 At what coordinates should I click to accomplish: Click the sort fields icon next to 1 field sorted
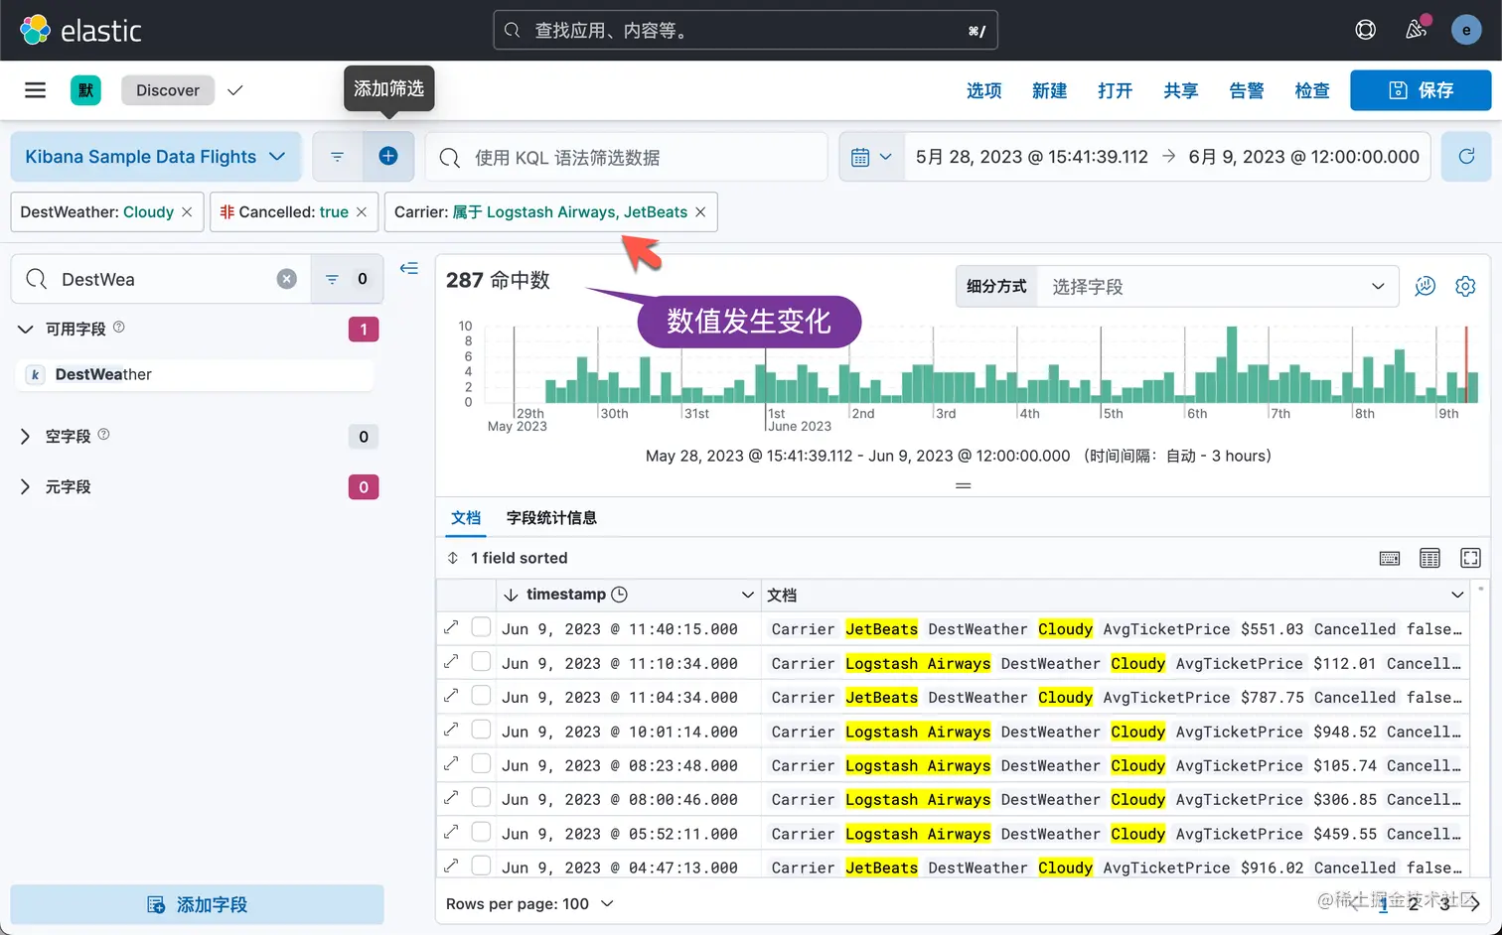(x=453, y=559)
